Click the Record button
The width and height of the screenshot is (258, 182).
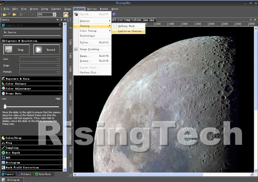click(x=46, y=49)
